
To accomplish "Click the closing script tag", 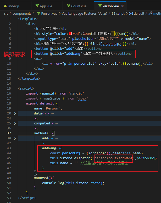I will tap(27, 198).
